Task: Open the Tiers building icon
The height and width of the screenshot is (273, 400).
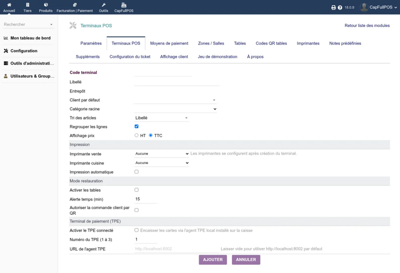Action: tap(27, 5)
